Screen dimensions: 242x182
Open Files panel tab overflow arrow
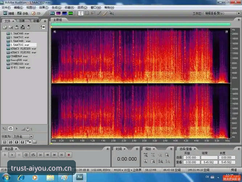[45, 21]
